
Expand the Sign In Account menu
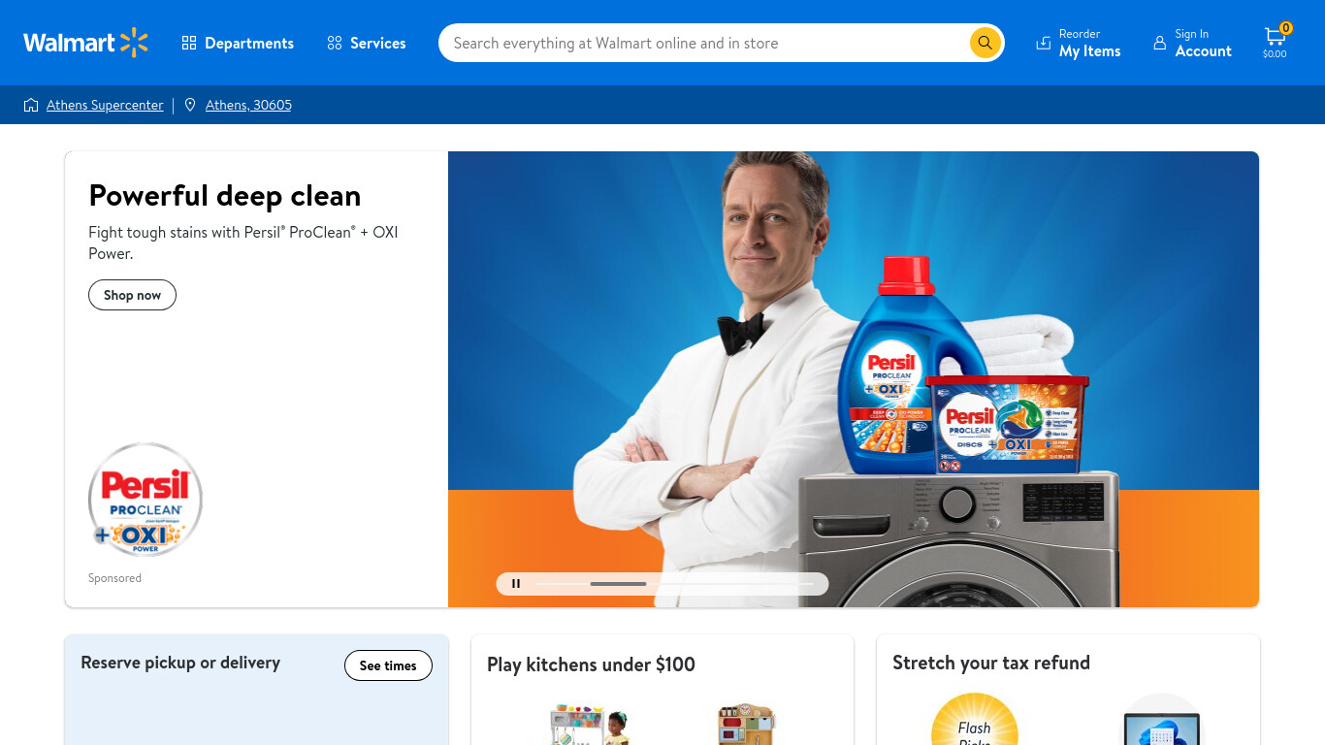(1192, 43)
